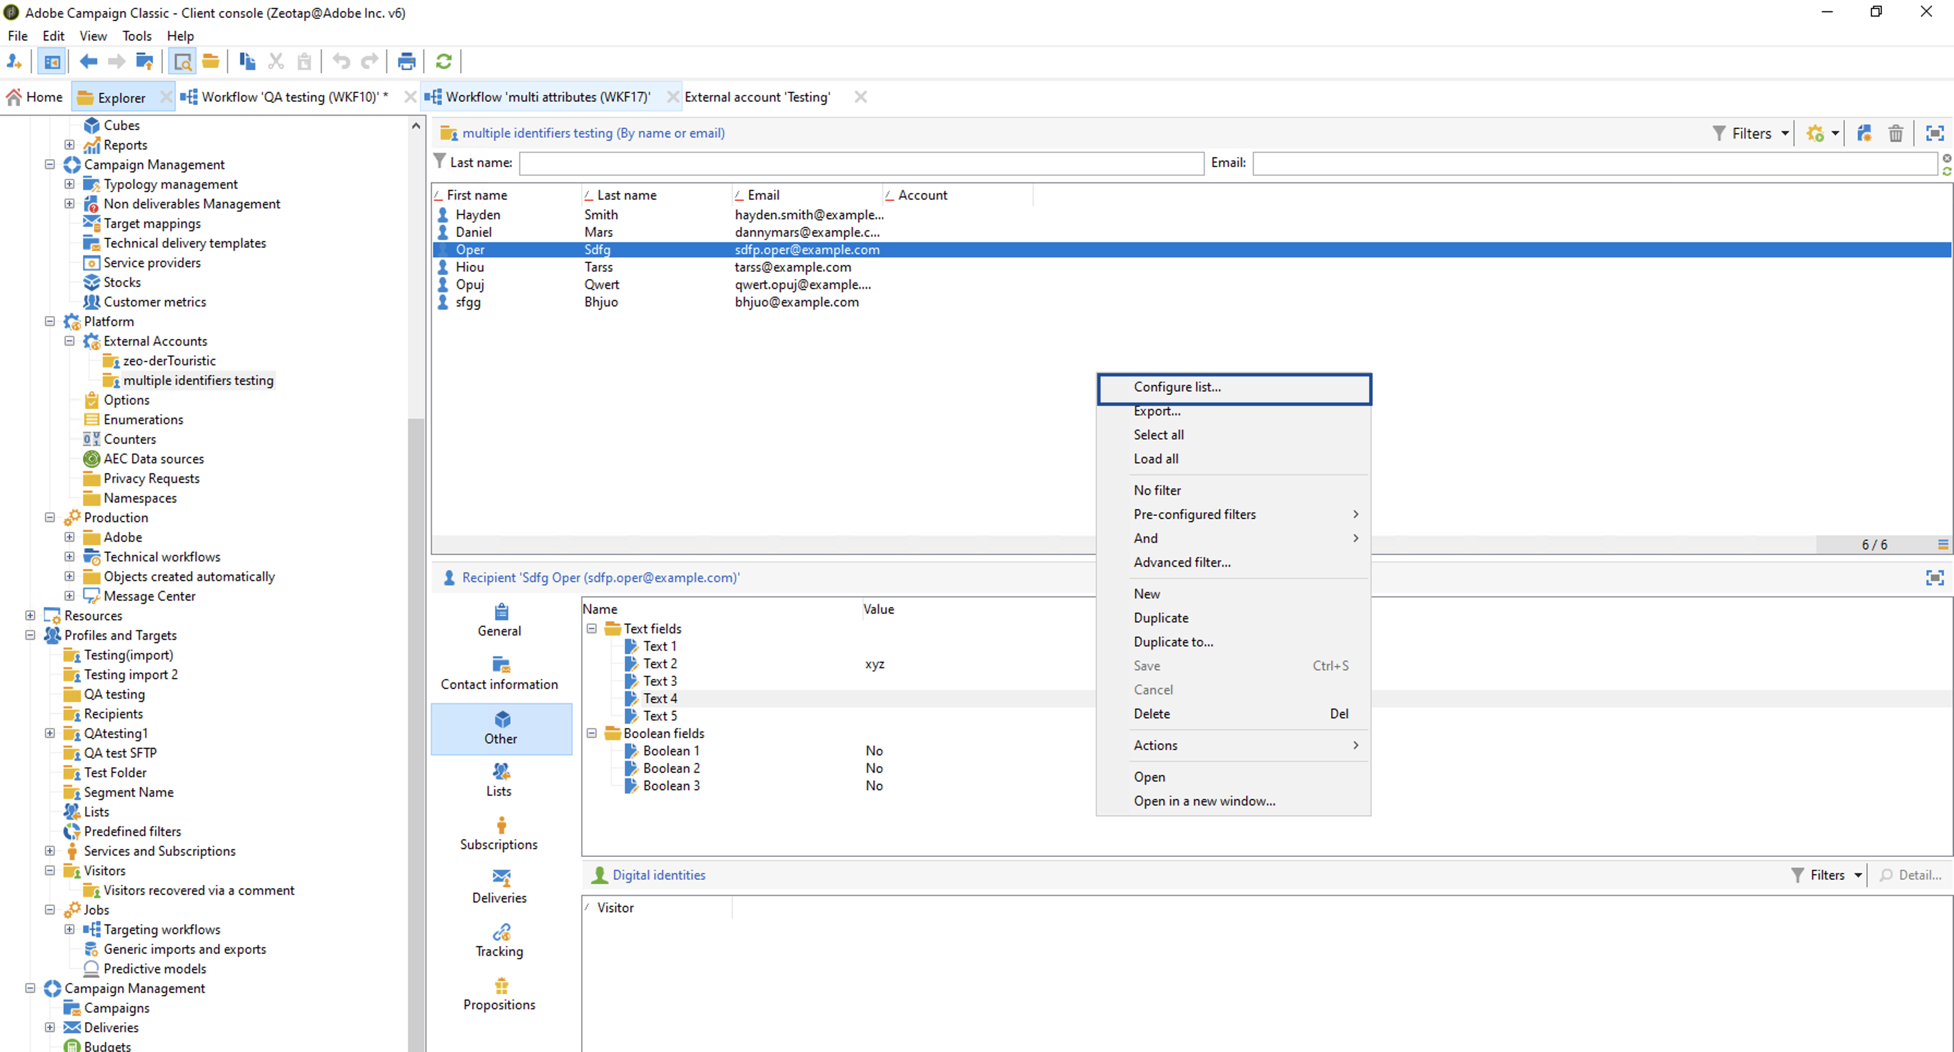Click the trash Delete icon above list

(x=1895, y=134)
